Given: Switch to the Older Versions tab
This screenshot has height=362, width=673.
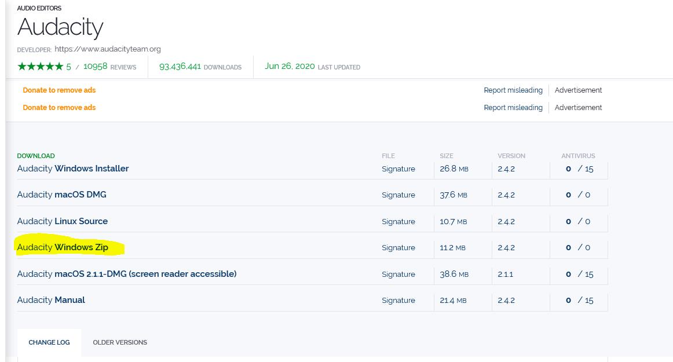Looking at the screenshot, I should [120, 342].
